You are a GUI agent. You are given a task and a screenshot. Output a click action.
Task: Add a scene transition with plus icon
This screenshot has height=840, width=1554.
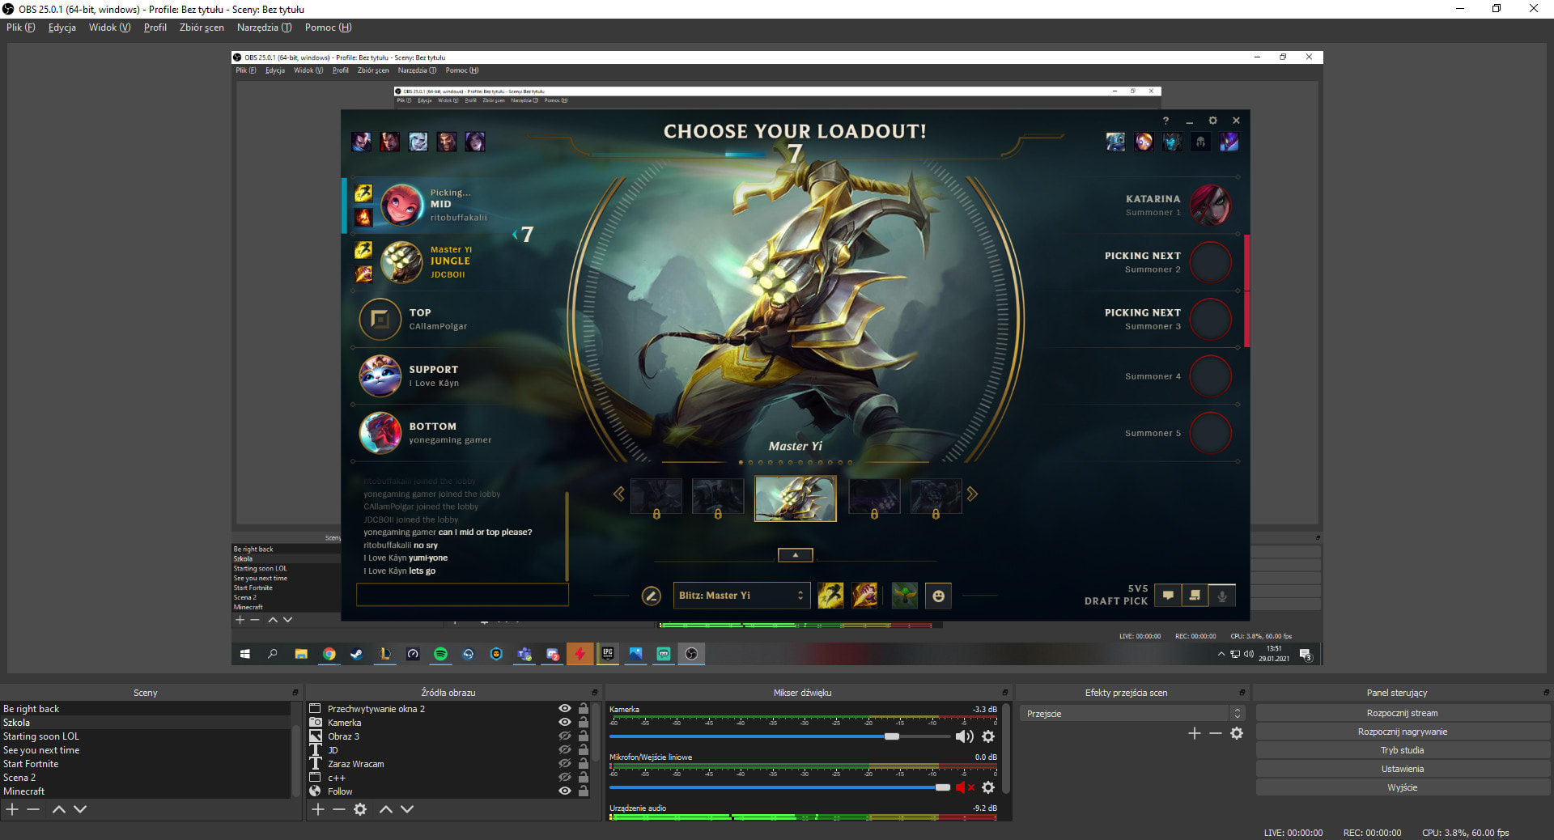tap(1194, 733)
